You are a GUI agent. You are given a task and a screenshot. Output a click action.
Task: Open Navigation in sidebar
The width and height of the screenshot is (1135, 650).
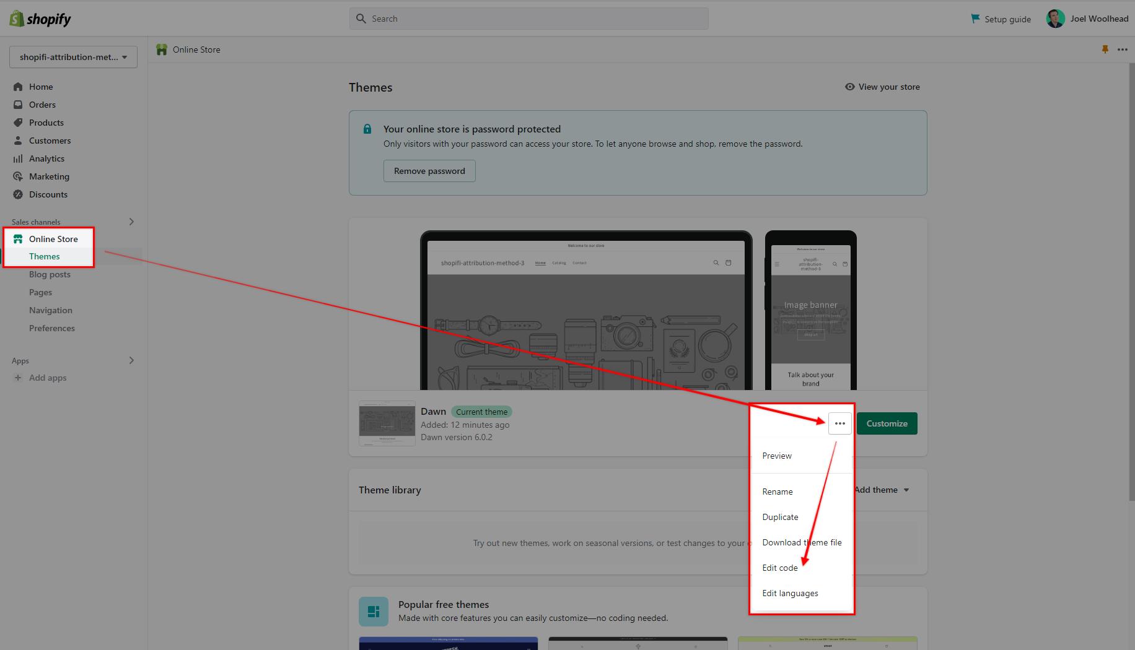click(x=51, y=310)
